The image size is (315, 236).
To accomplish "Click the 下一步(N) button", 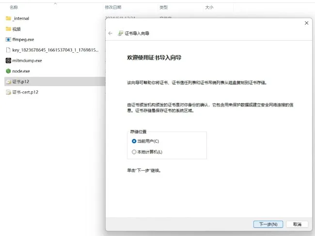I will tap(268, 224).
